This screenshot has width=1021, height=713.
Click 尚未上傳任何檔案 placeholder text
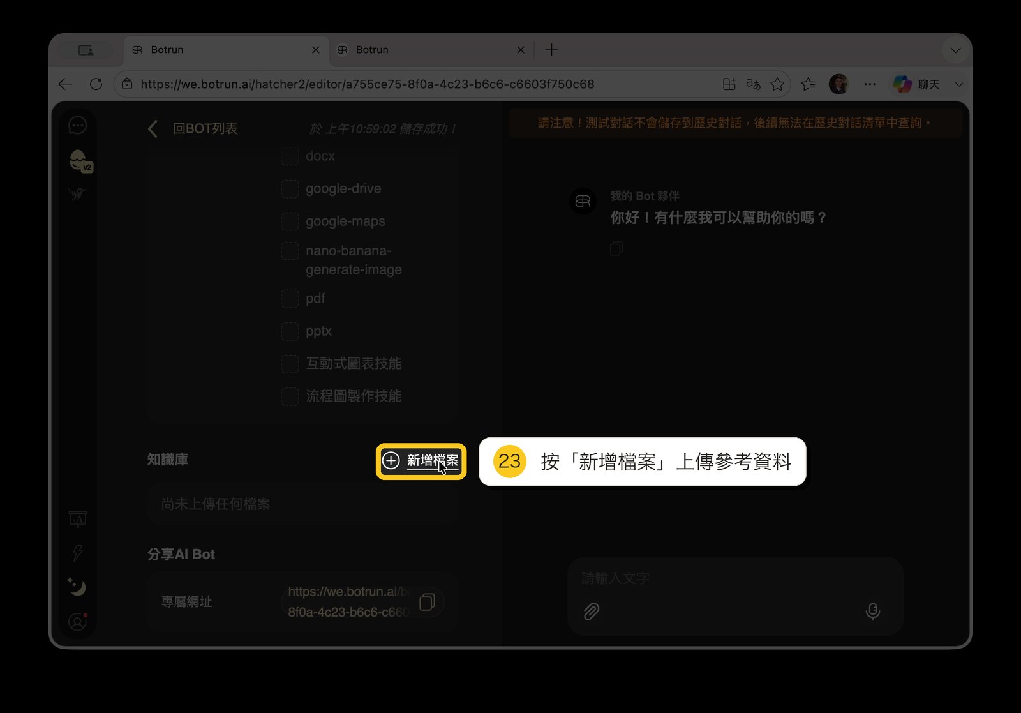click(216, 504)
